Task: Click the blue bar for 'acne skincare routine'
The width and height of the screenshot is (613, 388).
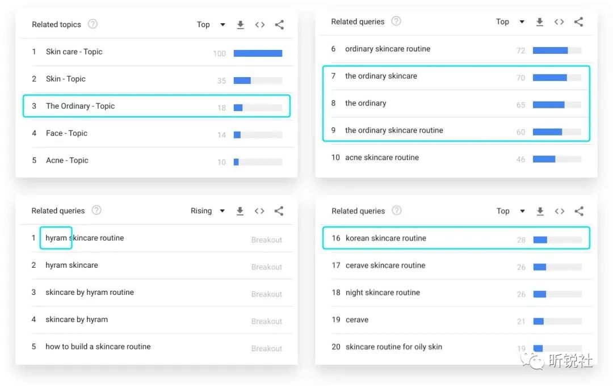Action: coord(544,159)
